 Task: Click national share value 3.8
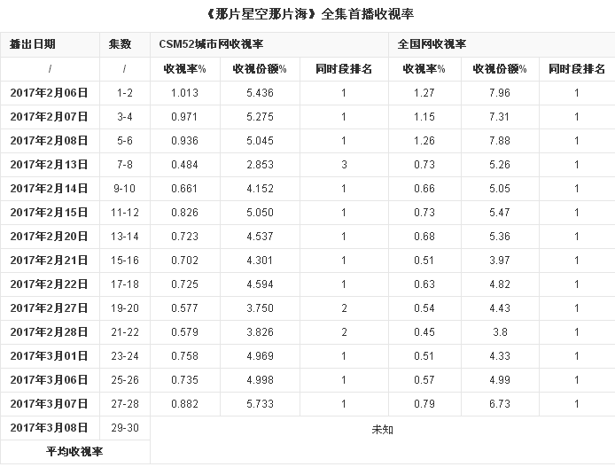(500, 332)
